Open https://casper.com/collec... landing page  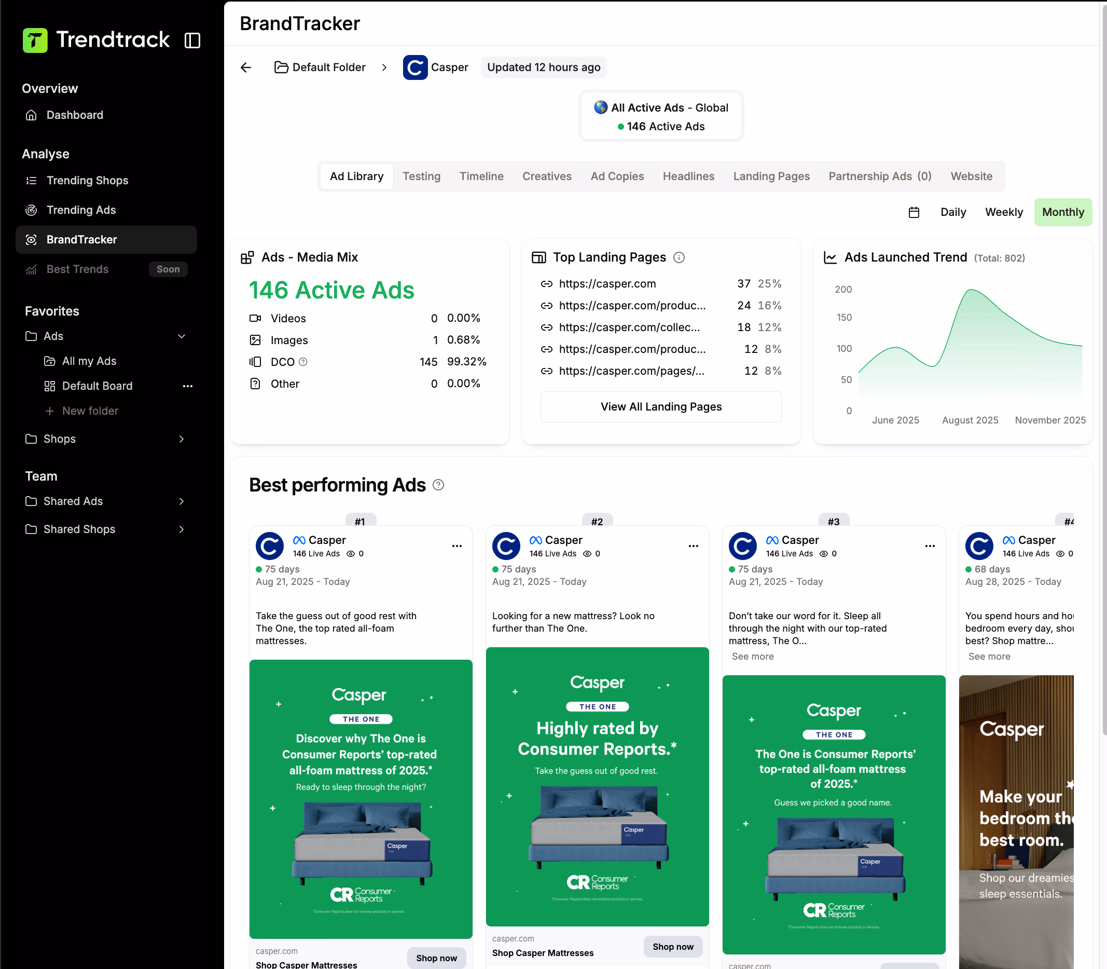(629, 327)
